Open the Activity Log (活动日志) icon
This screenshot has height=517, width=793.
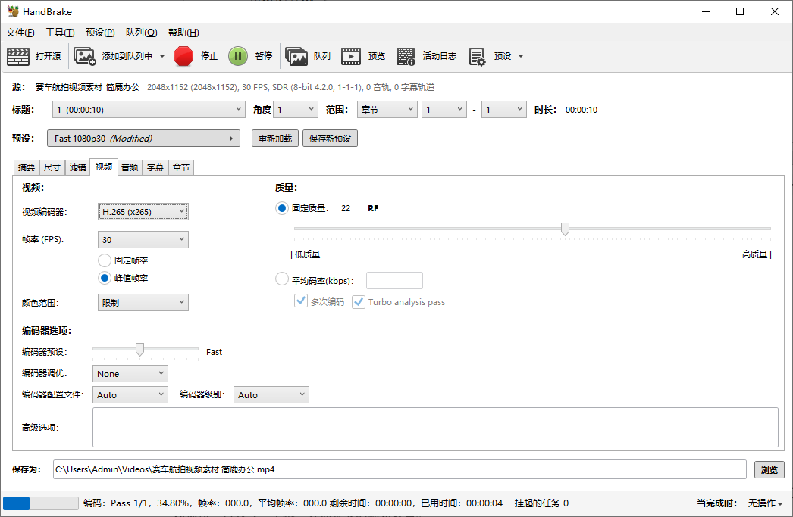click(406, 55)
